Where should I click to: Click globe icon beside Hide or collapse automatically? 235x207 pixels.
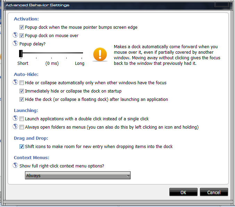coord(15,82)
